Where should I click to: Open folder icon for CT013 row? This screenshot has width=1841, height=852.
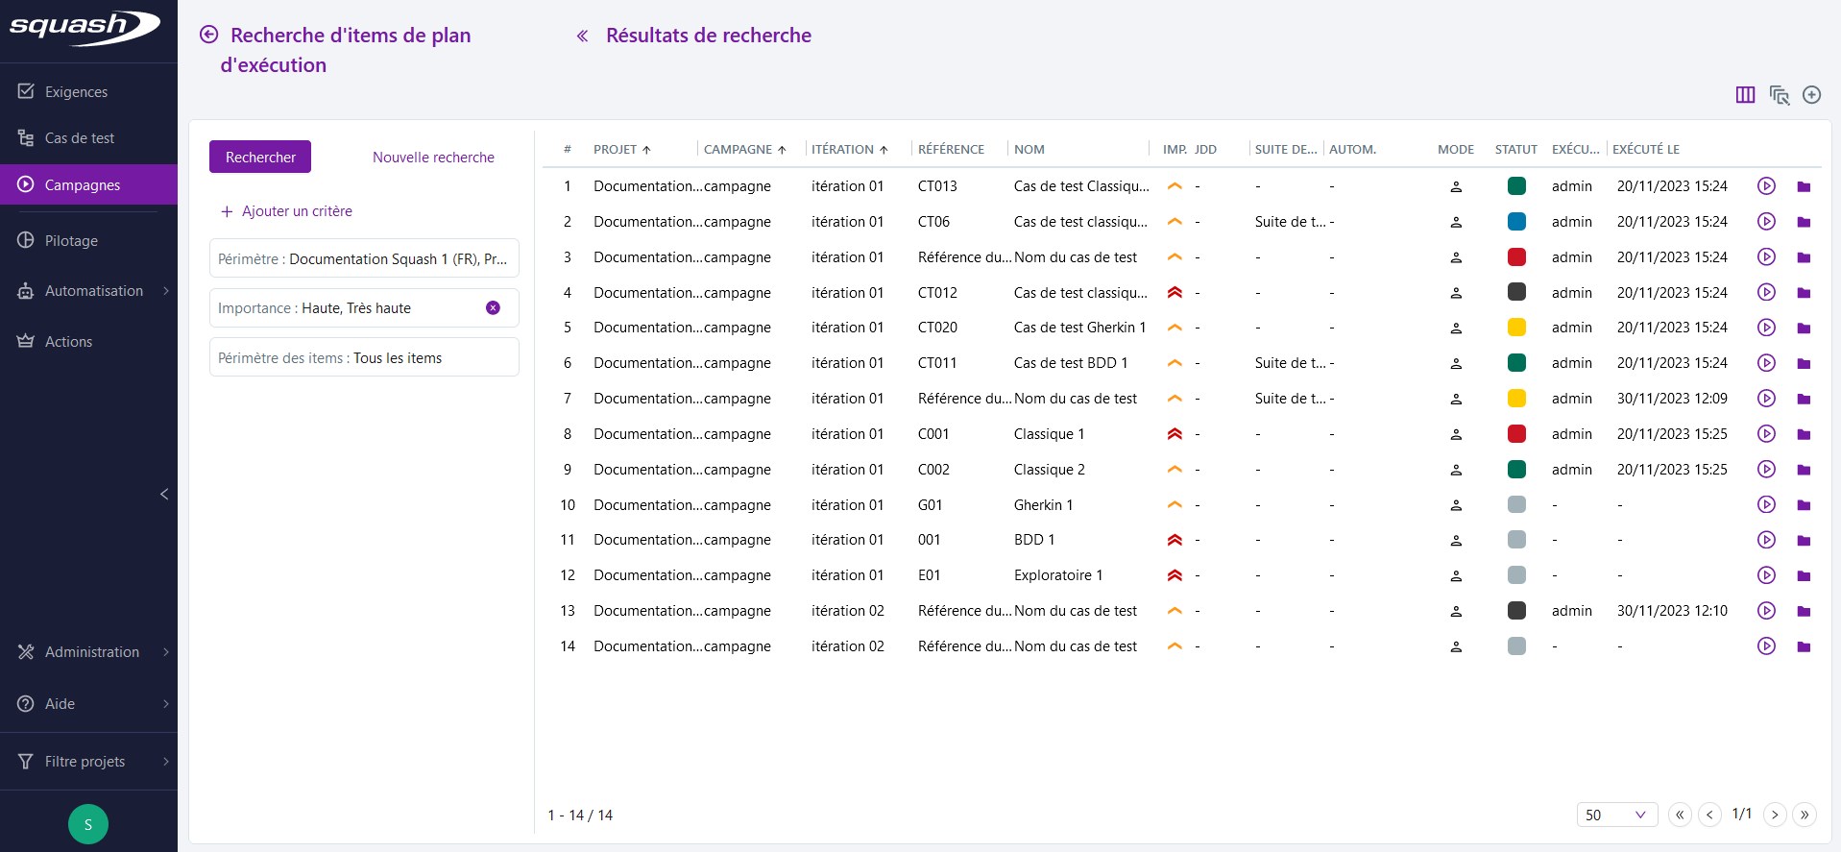tap(1804, 186)
